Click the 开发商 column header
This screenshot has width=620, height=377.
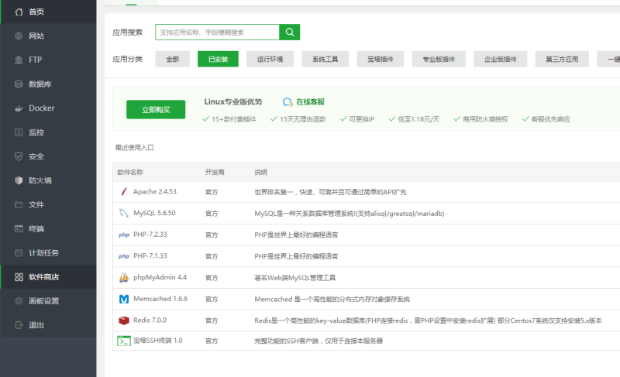(215, 172)
